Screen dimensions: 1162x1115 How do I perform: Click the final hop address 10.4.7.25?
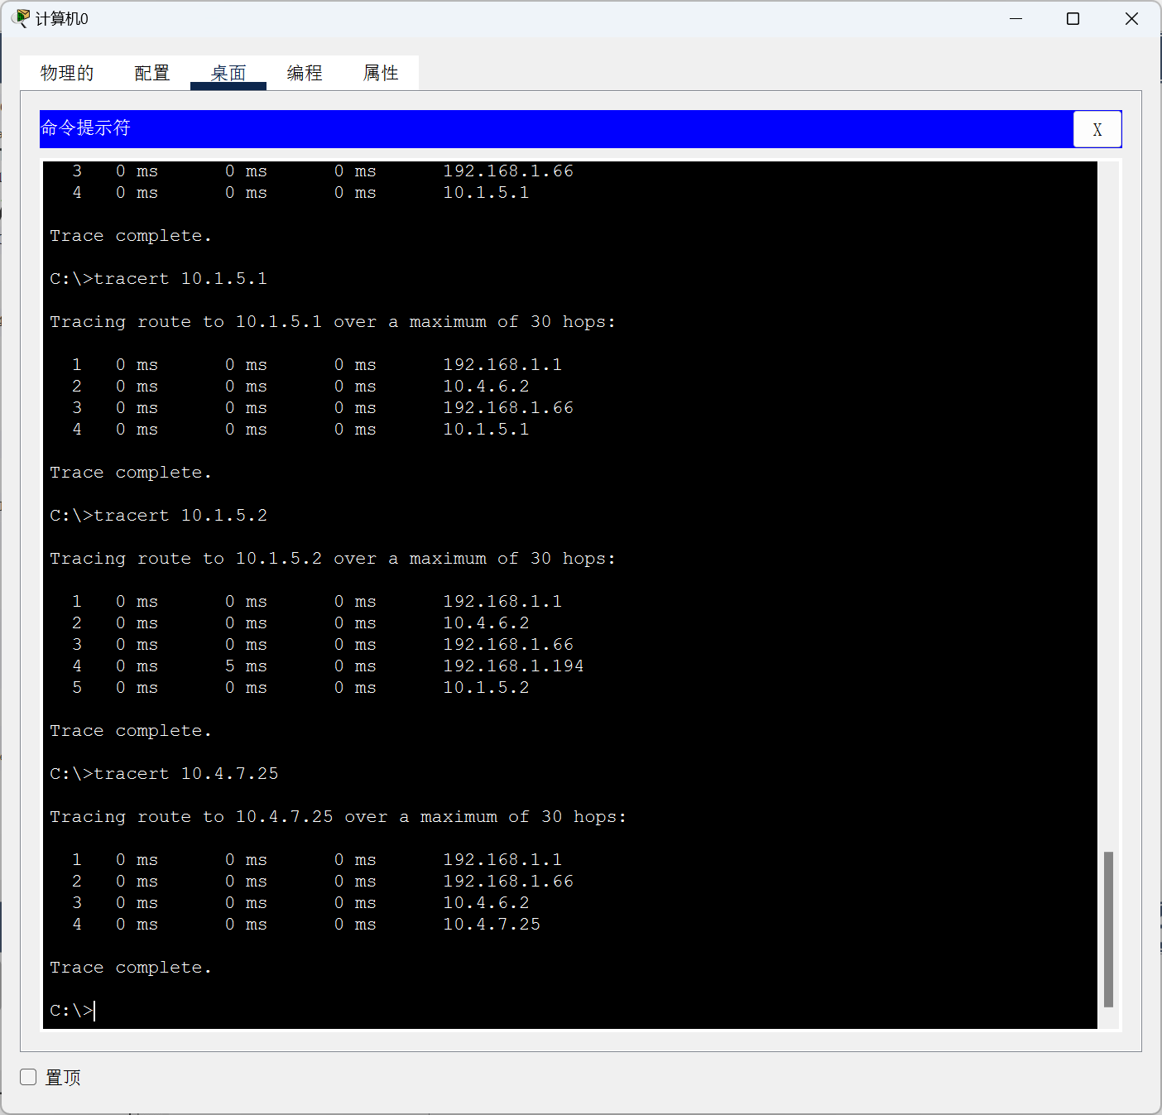click(492, 925)
